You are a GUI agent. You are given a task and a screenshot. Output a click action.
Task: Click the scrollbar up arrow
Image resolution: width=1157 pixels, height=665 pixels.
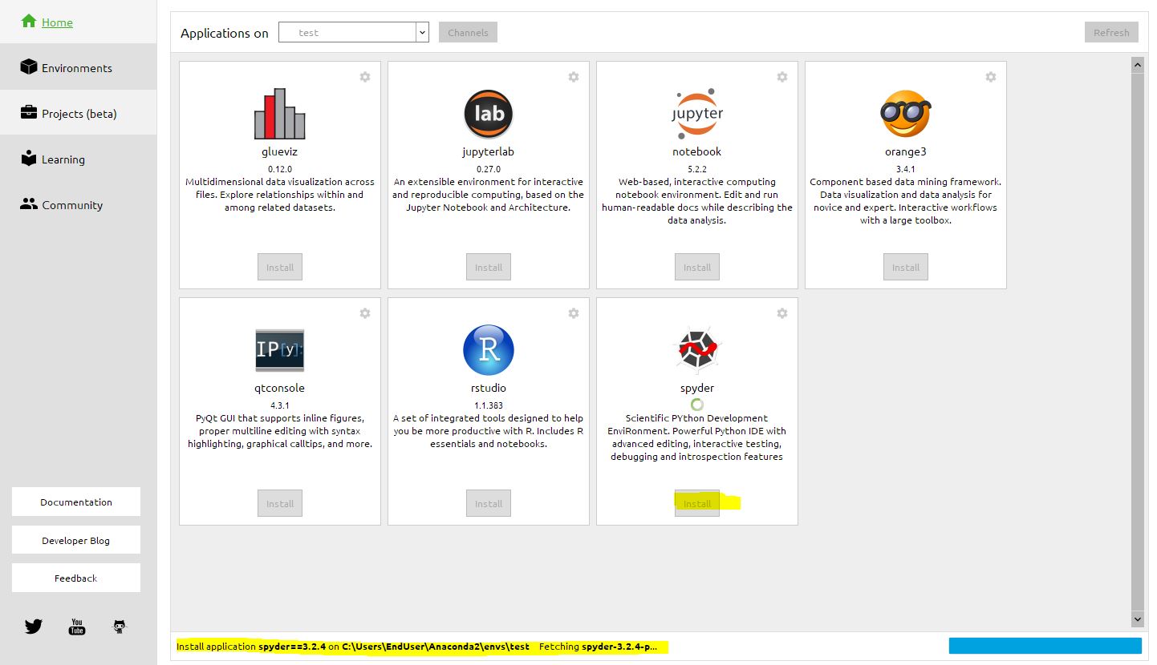click(1137, 63)
